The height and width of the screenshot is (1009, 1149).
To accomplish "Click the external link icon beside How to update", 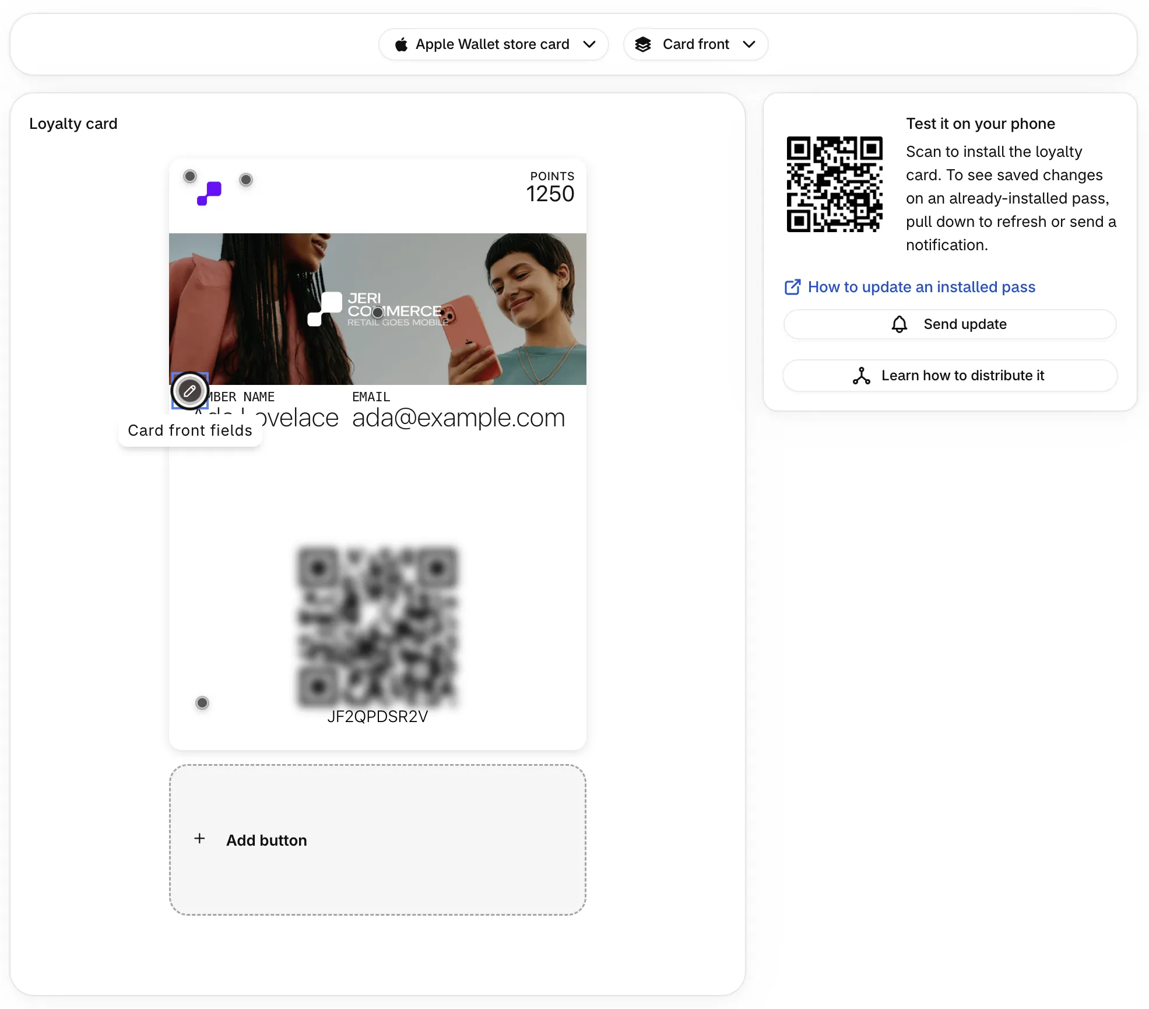I will (x=792, y=287).
